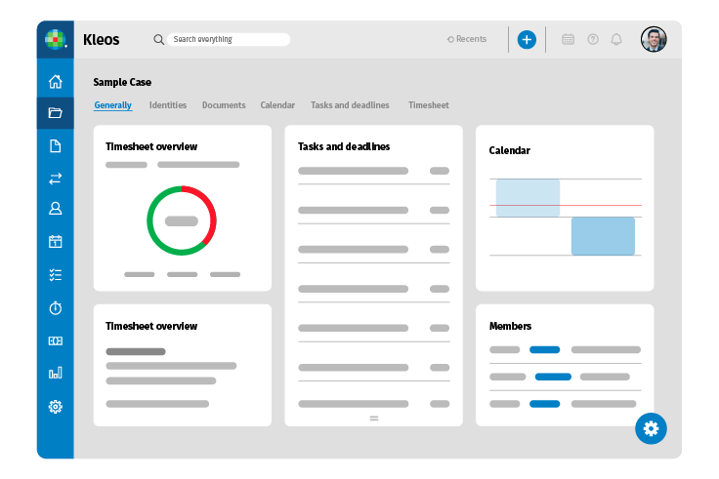Open the Documents page icon in sidebar

click(x=56, y=146)
